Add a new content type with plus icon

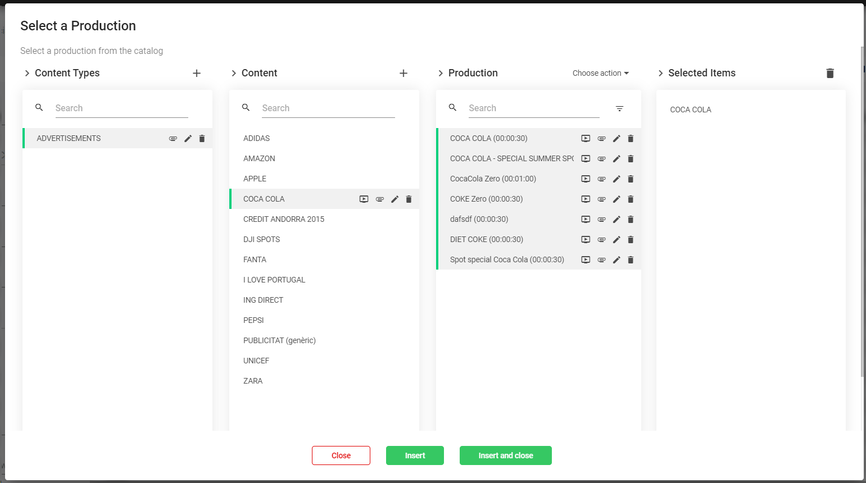197,73
